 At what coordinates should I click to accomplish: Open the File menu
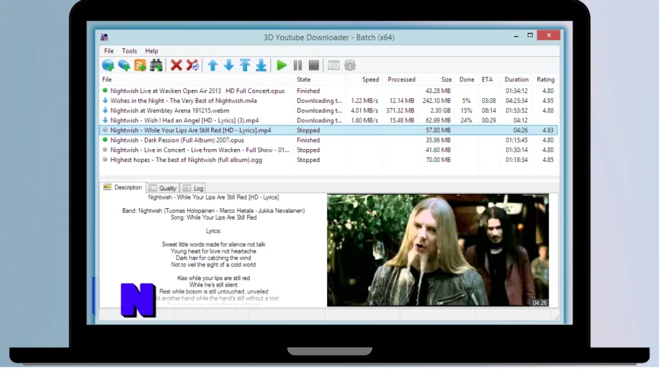(x=109, y=51)
